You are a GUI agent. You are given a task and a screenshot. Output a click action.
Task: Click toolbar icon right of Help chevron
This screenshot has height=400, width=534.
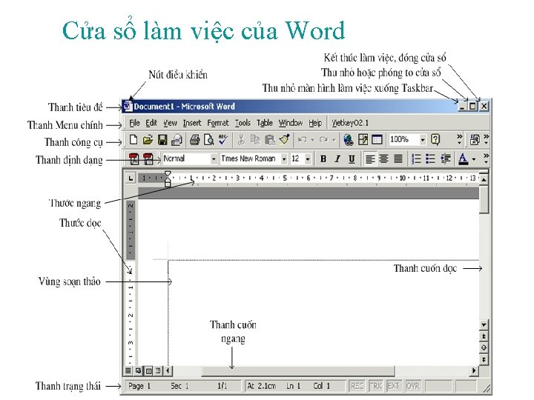tap(475, 140)
